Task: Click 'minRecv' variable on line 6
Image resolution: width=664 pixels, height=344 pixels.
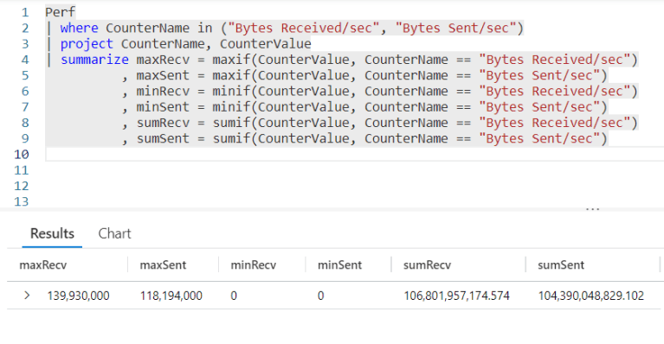Action: point(163,92)
